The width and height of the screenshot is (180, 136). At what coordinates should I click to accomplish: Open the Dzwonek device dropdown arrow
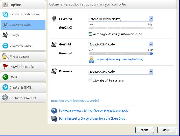pos(151,72)
